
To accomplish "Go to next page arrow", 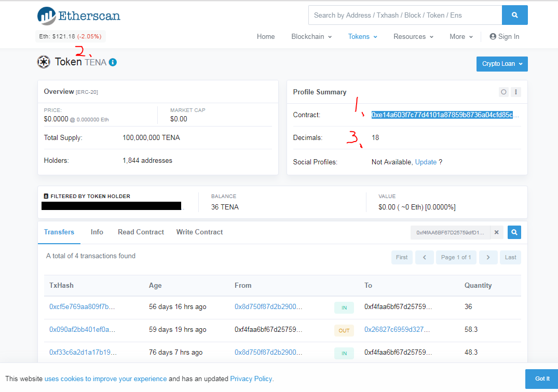I will (488, 257).
